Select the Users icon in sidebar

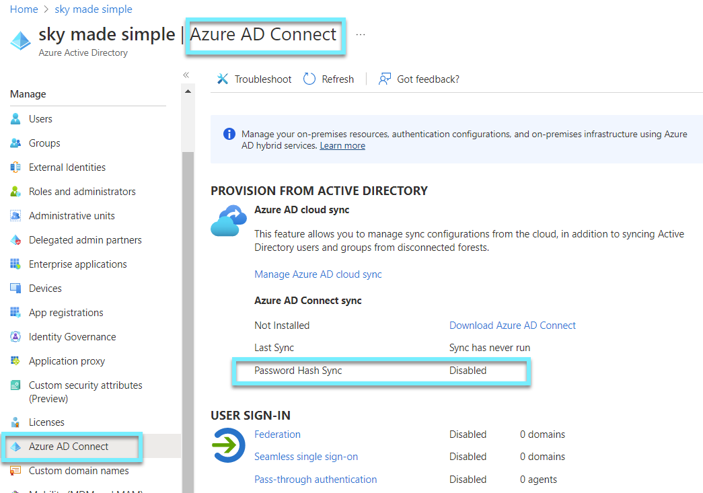[x=15, y=118]
